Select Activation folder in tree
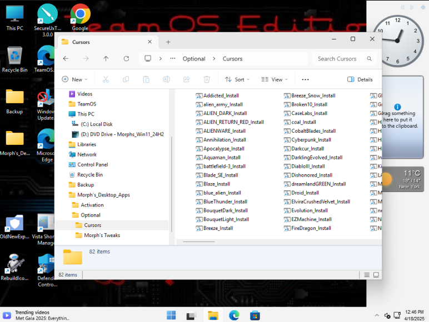This screenshot has height=322, width=429. [92, 205]
